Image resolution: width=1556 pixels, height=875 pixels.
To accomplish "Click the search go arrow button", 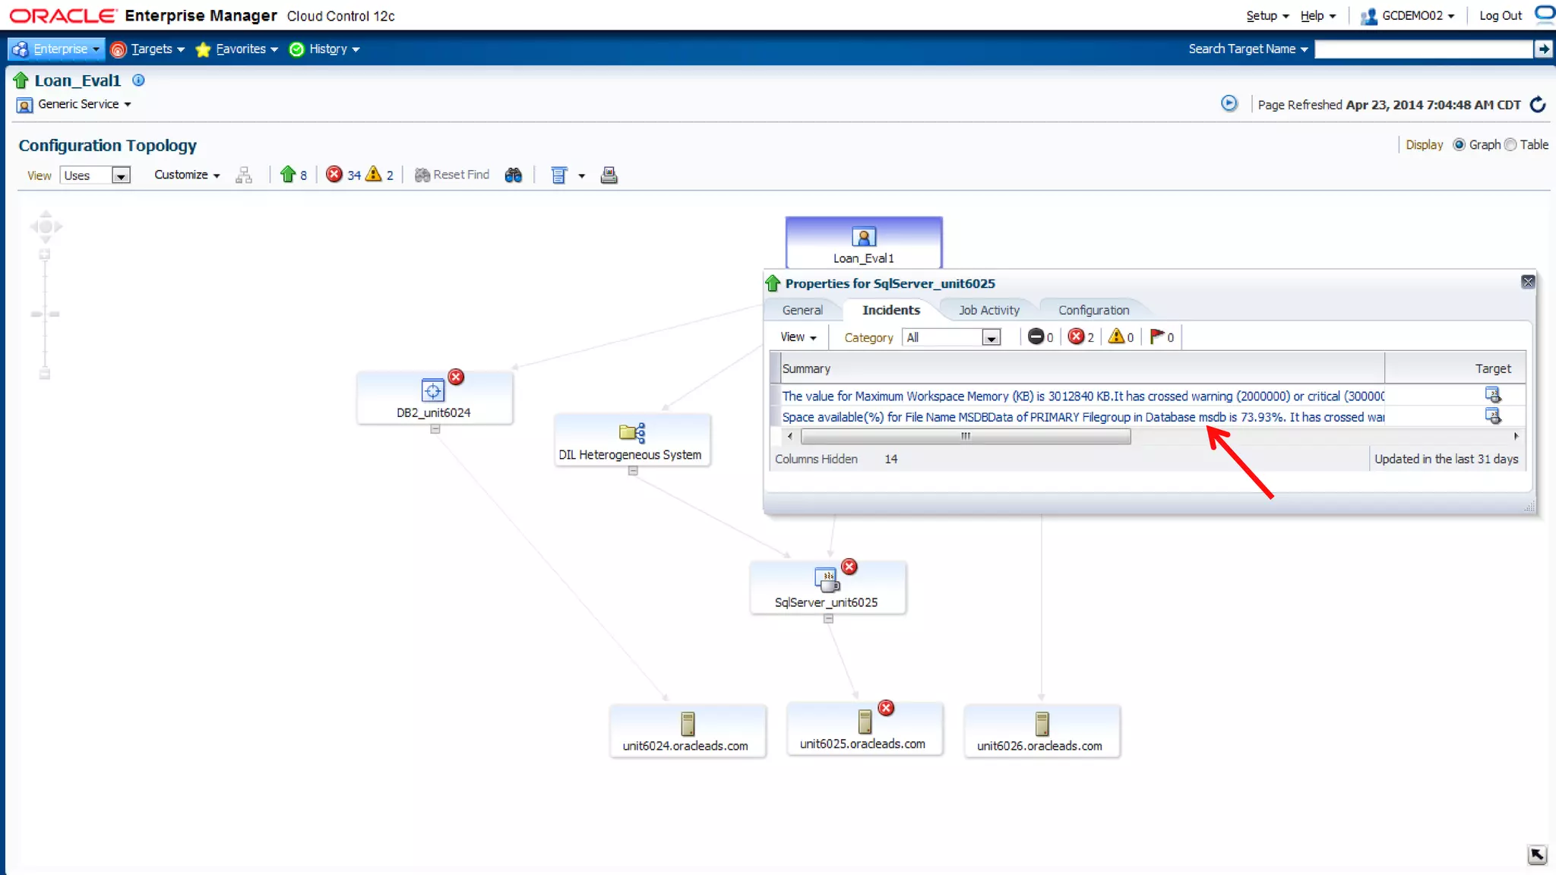I will click(1543, 49).
